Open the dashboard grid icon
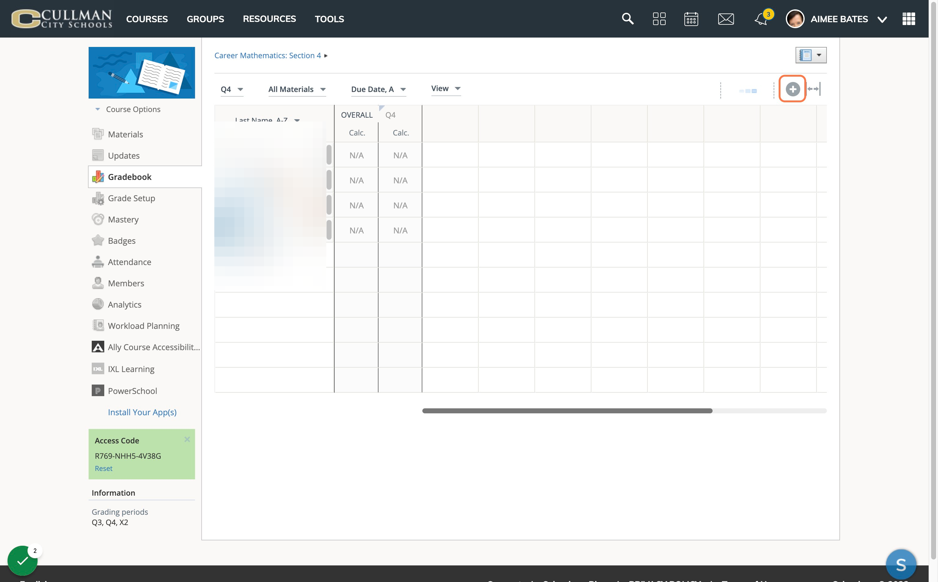The height and width of the screenshot is (582, 938). coord(659,18)
